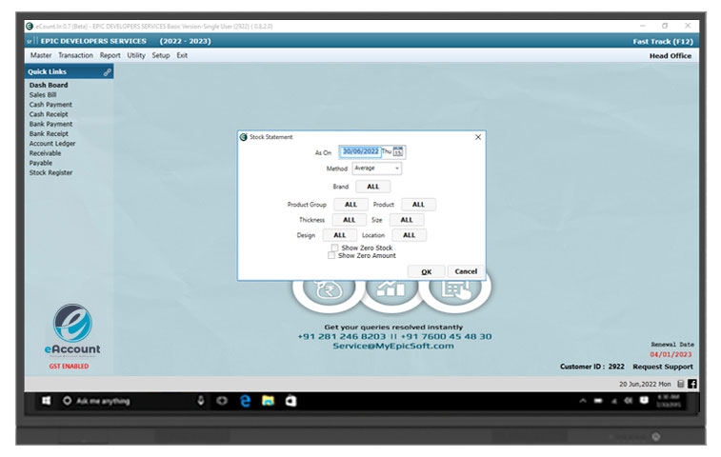
Task: Click the Quick Links pin icon
Action: click(x=107, y=72)
